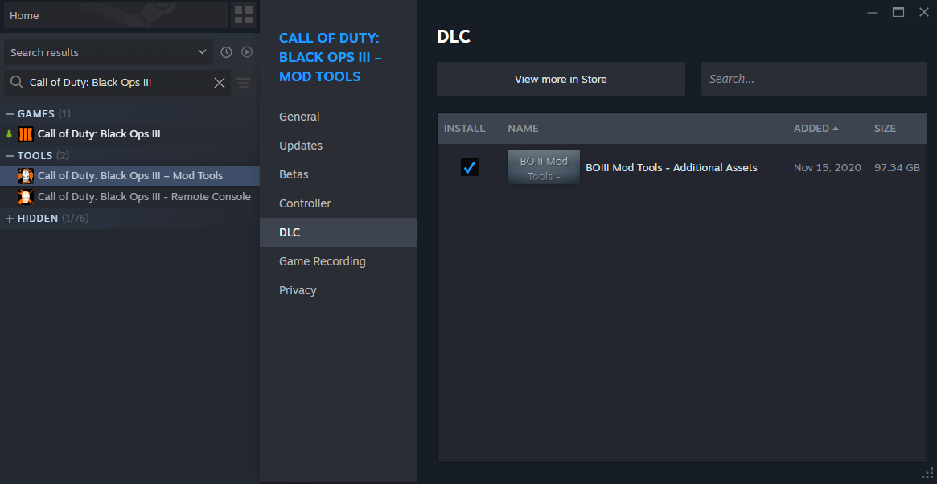
Task: Clear the library search with the X icon
Action: (220, 83)
